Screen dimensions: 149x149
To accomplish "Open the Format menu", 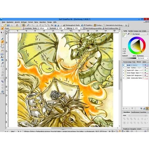I will [x=30, y=22].
